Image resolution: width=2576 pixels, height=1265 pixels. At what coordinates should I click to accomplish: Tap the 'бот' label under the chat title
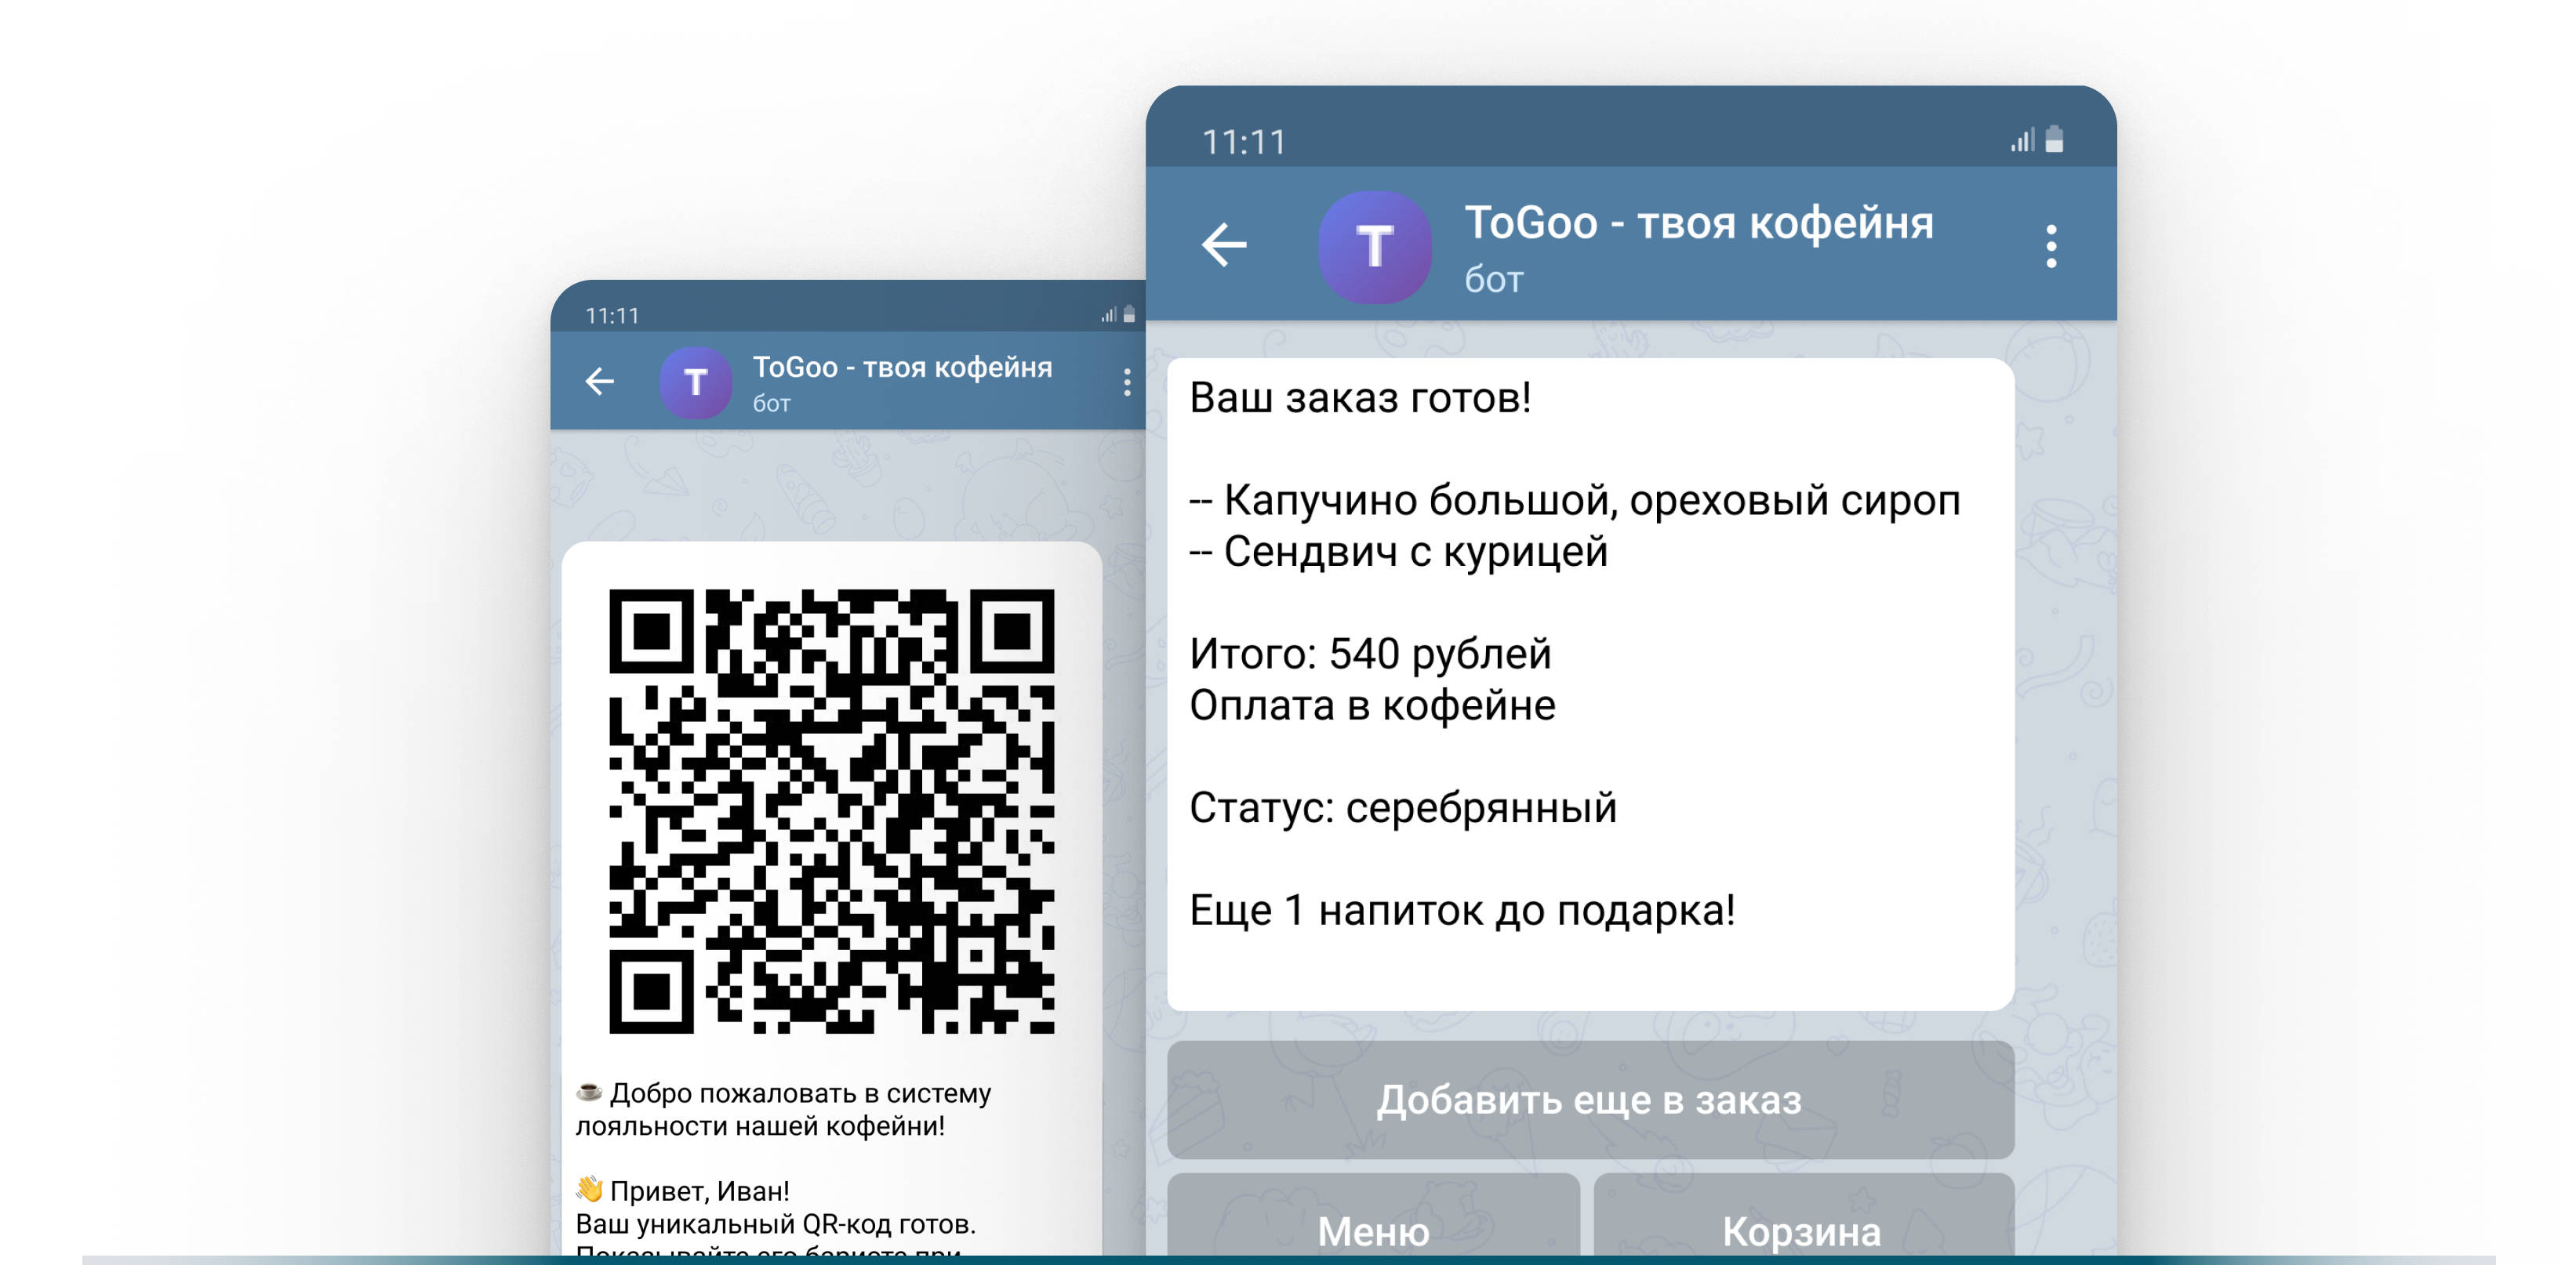coord(1492,281)
